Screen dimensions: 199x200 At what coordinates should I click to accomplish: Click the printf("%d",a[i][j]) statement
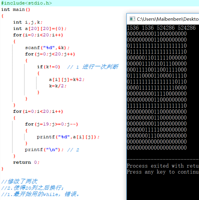pyautogui.click(x=68, y=137)
